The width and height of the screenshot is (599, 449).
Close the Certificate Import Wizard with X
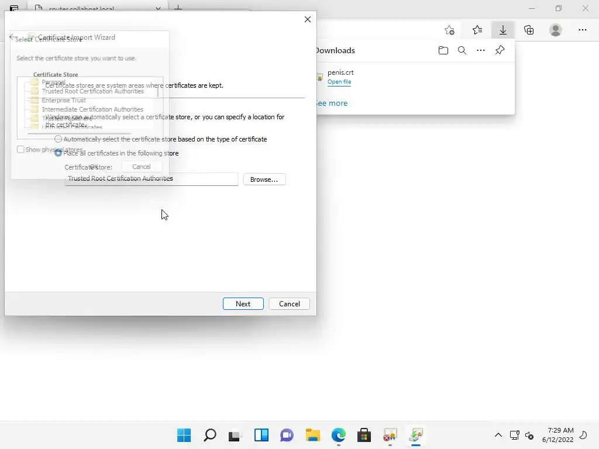(308, 19)
